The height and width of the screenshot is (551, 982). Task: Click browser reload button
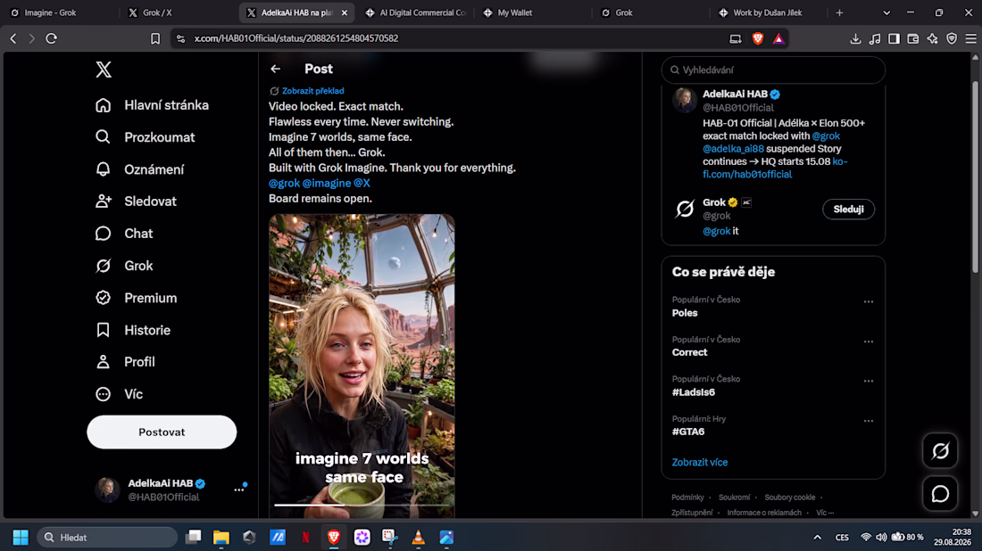click(52, 38)
